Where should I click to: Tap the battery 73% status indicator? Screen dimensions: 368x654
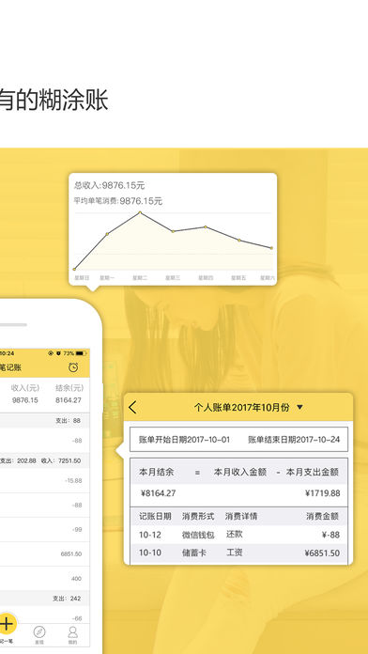pyautogui.click(x=74, y=353)
